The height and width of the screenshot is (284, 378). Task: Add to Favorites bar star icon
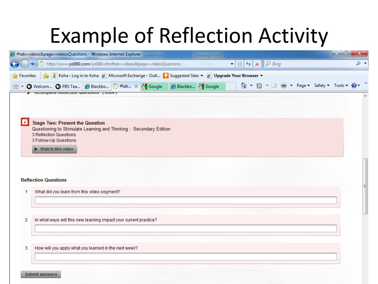coord(46,76)
